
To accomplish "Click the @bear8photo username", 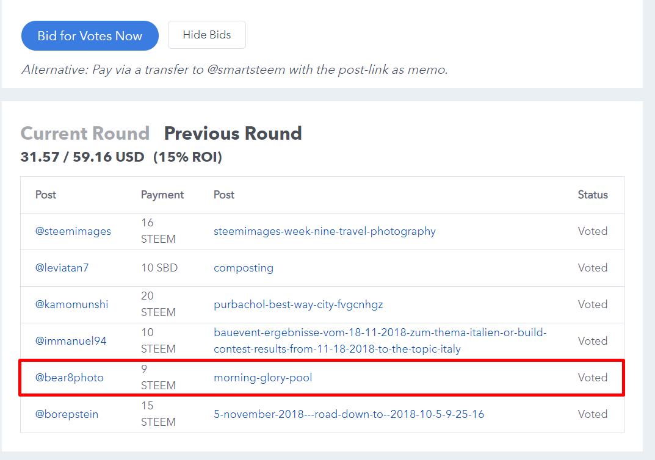I will (70, 378).
